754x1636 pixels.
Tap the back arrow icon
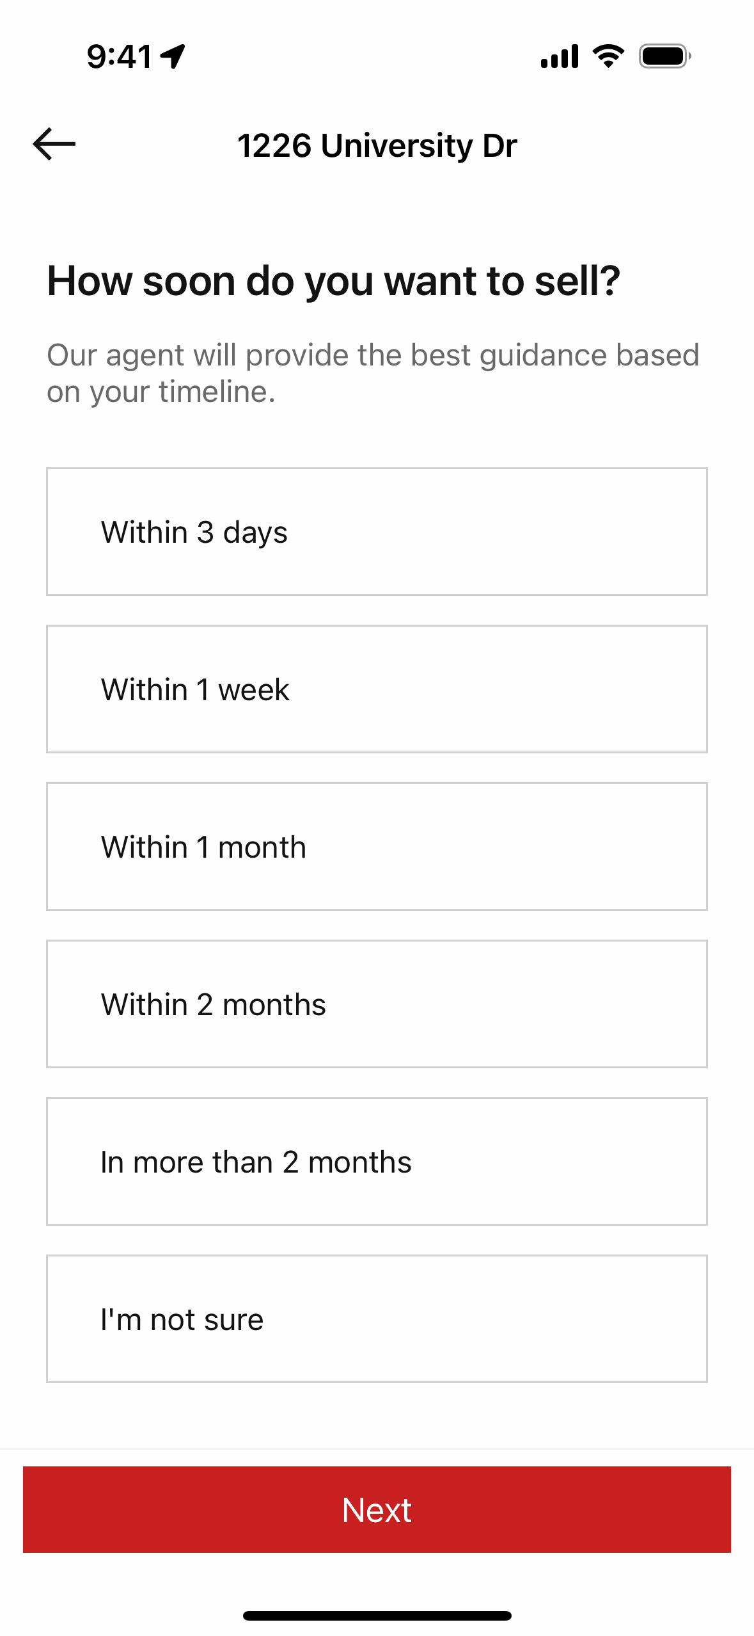click(x=54, y=144)
